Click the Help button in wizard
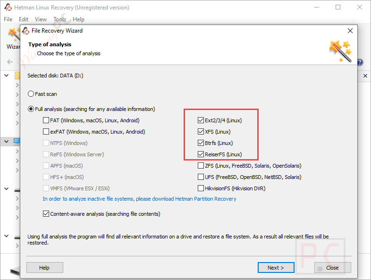Screen dimensions: 371x280 click(45, 267)
